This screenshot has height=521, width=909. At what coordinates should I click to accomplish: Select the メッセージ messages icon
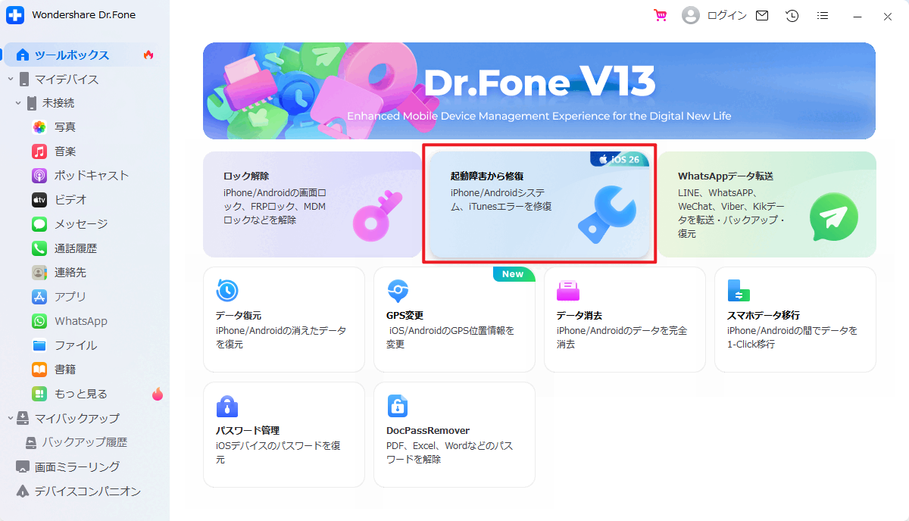[39, 224]
